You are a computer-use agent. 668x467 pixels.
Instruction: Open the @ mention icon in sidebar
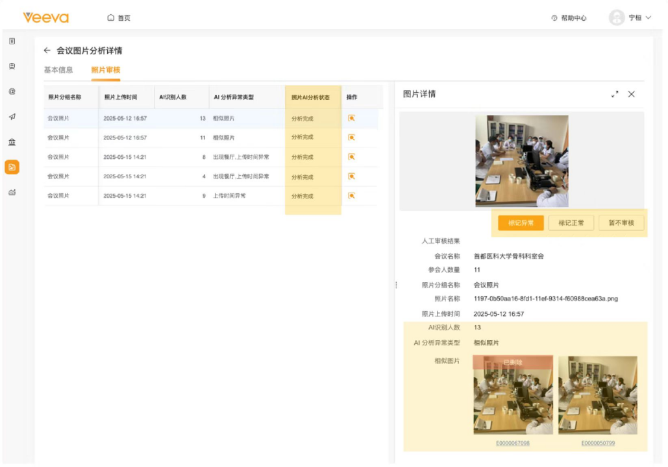pyautogui.click(x=12, y=91)
